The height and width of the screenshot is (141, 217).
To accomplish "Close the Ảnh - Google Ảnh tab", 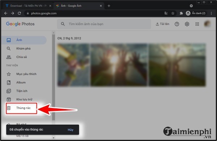I will click(x=101, y=6).
